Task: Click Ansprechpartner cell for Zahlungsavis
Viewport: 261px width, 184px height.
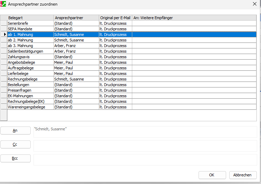Action: coord(76,57)
